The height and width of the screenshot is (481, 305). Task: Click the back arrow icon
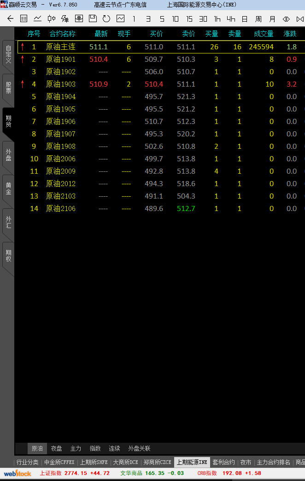(x=11, y=19)
